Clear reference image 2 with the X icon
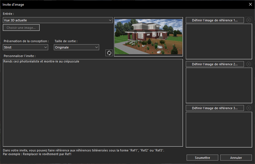 [248, 64]
